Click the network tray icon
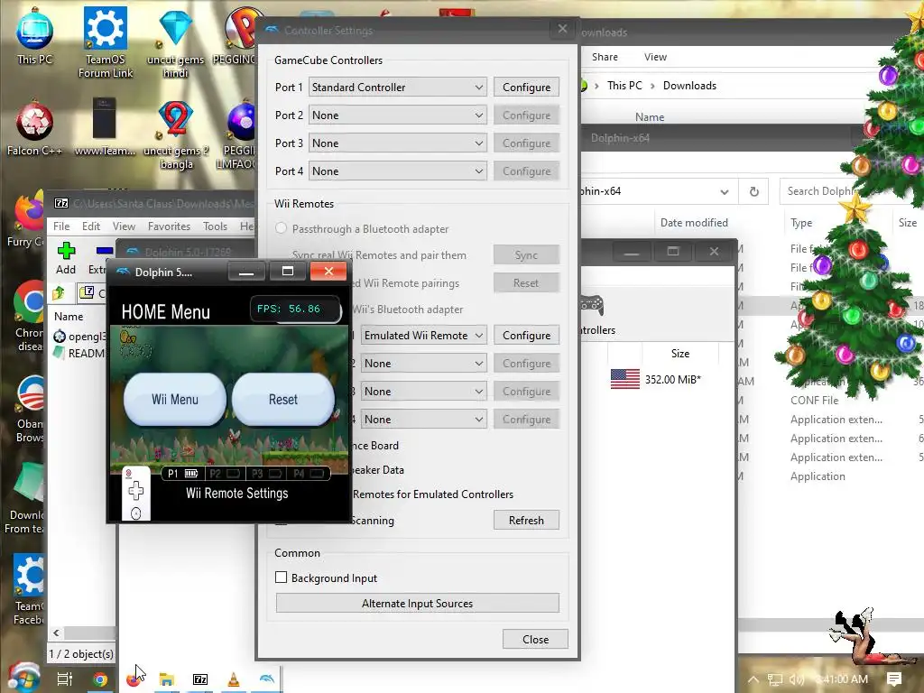 click(x=775, y=679)
